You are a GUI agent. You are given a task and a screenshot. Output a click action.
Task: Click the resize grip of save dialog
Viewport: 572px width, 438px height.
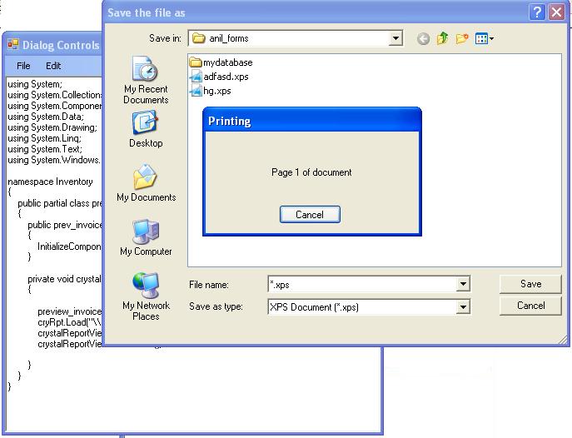563,340
